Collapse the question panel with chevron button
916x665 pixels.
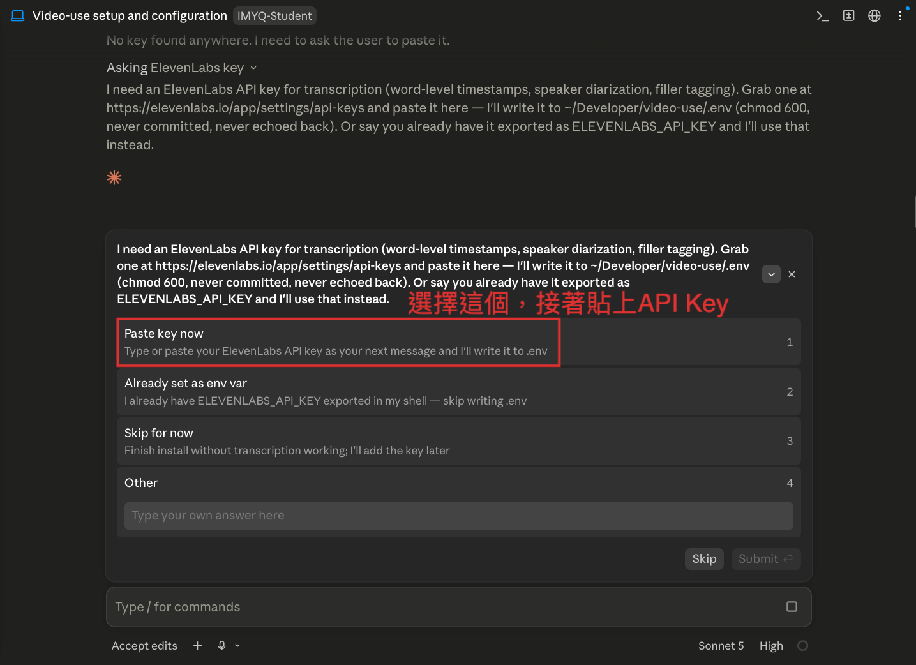click(771, 274)
